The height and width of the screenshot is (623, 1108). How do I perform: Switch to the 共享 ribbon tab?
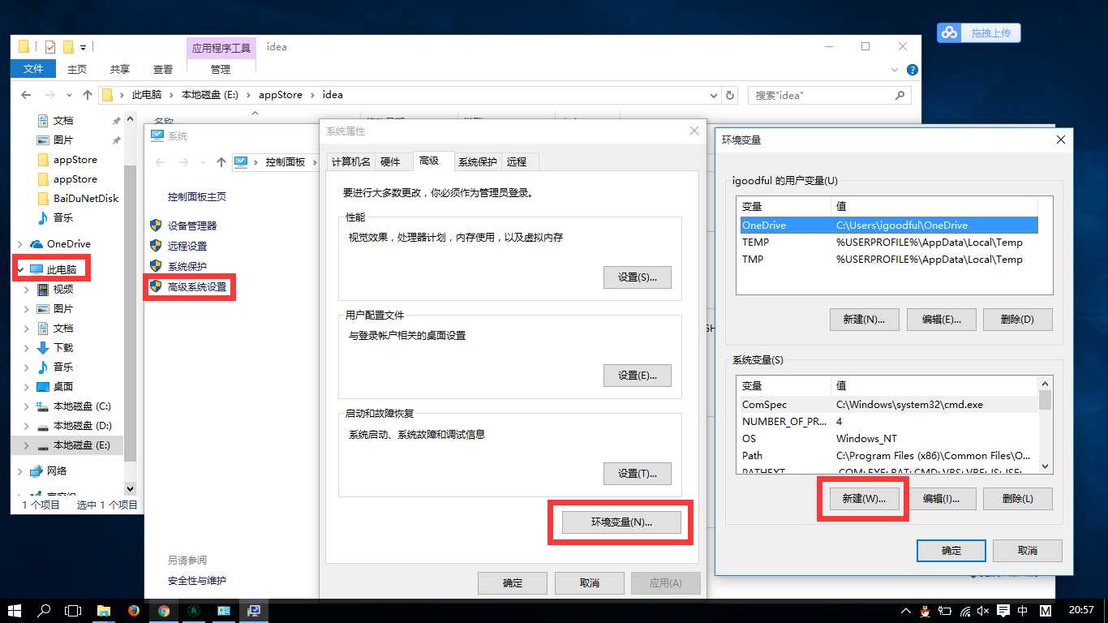pyautogui.click(x=120, y=69)
